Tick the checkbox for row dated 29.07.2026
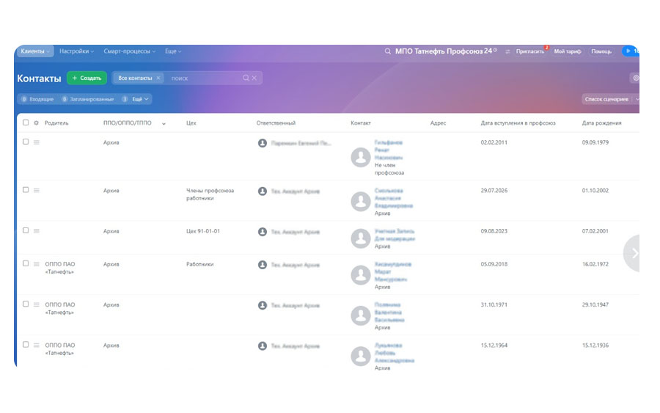This screenshot has width=660, height=413. pos(26,190)
